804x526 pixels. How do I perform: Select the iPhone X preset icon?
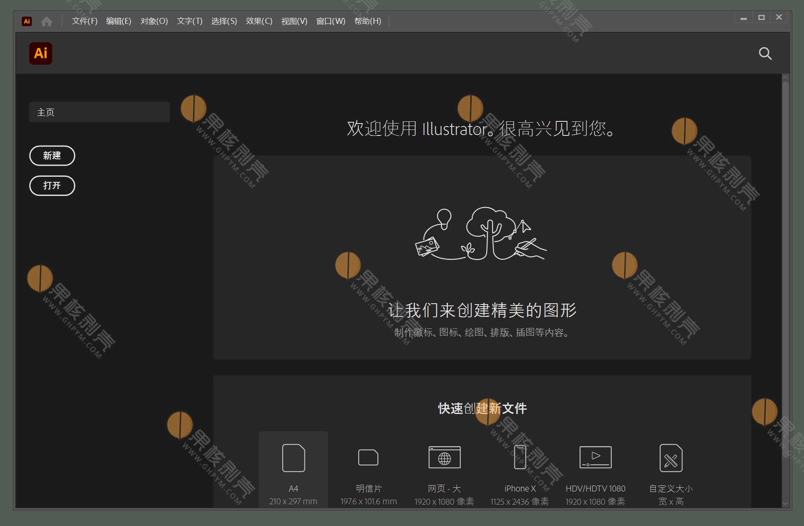(520, 457)
